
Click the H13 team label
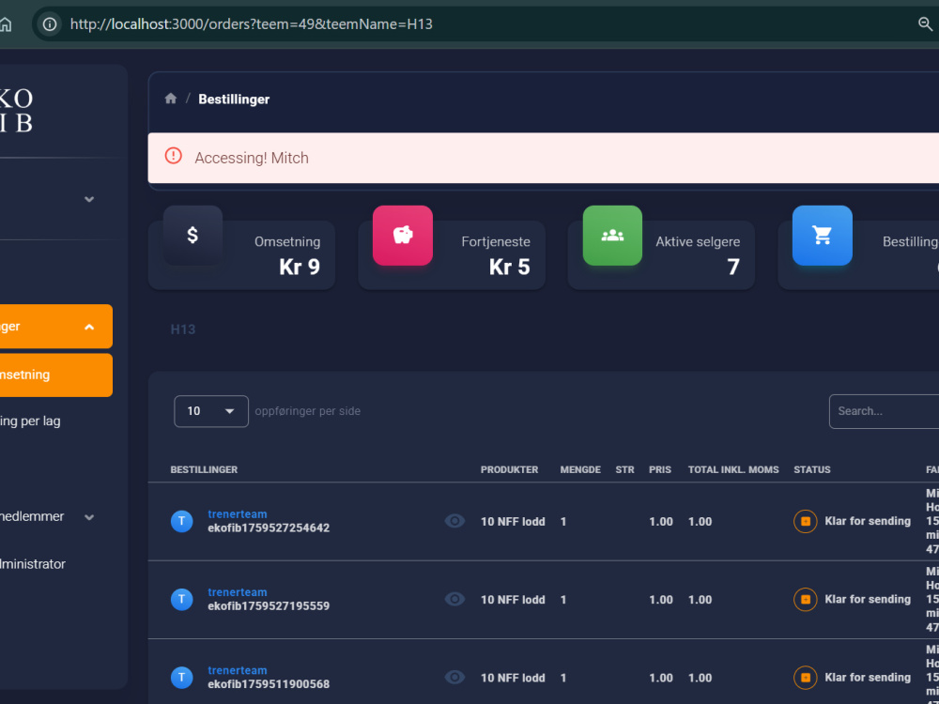point(183,329)
